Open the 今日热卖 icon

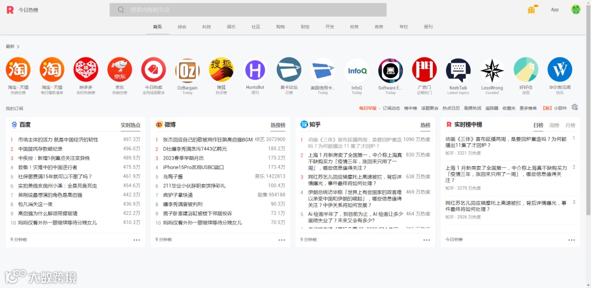click(x=153, y=69)
